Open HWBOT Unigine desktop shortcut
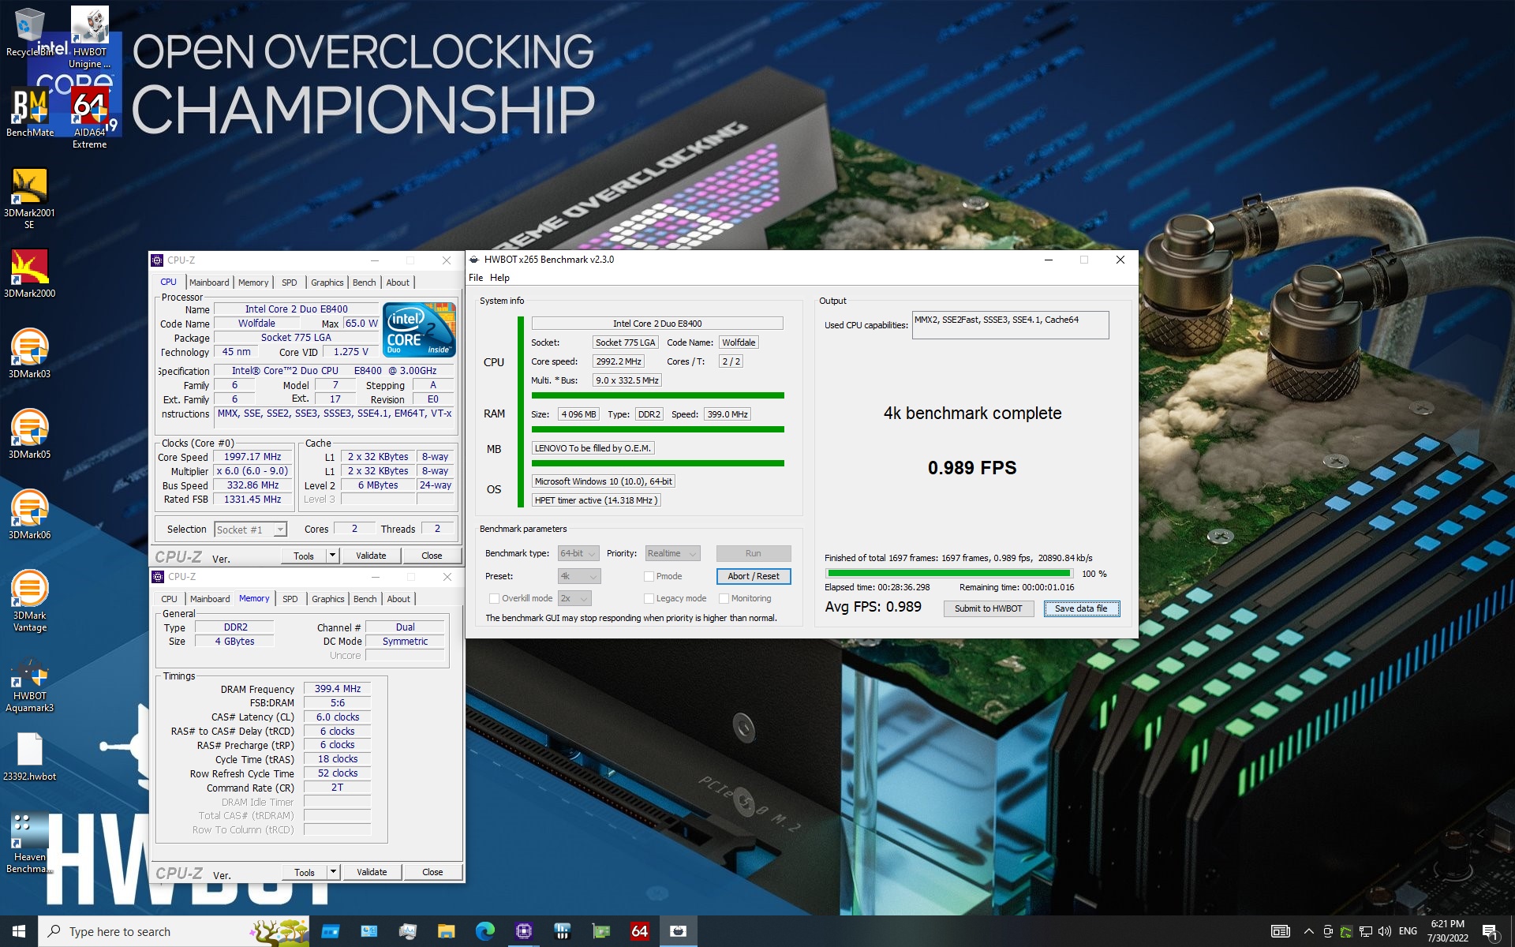 [x=89, y=37]
